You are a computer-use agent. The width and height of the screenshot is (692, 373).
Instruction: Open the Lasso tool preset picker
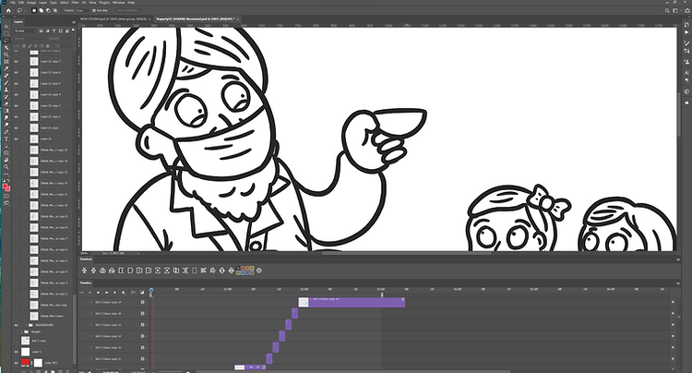click(20, 10)
